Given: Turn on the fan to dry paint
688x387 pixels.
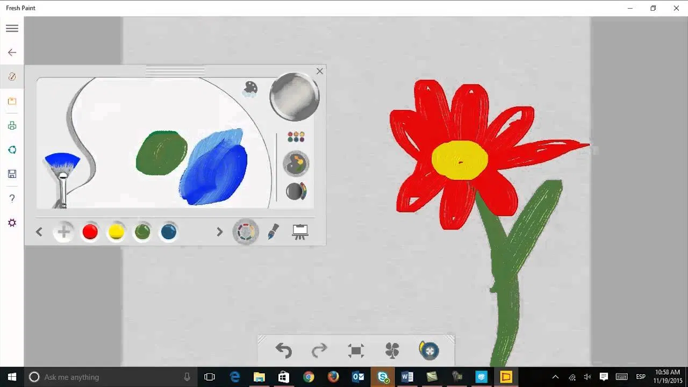Looking at the screenshot, I should point(392,351).
